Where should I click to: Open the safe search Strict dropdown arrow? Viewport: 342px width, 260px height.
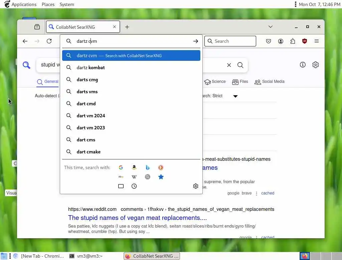pyautogui.click(x=235, y=96)
